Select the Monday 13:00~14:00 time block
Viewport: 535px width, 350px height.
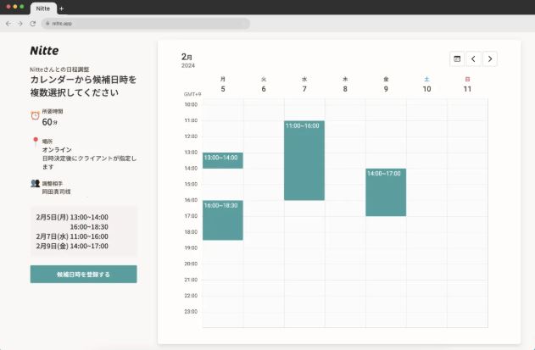pos(223,160)
